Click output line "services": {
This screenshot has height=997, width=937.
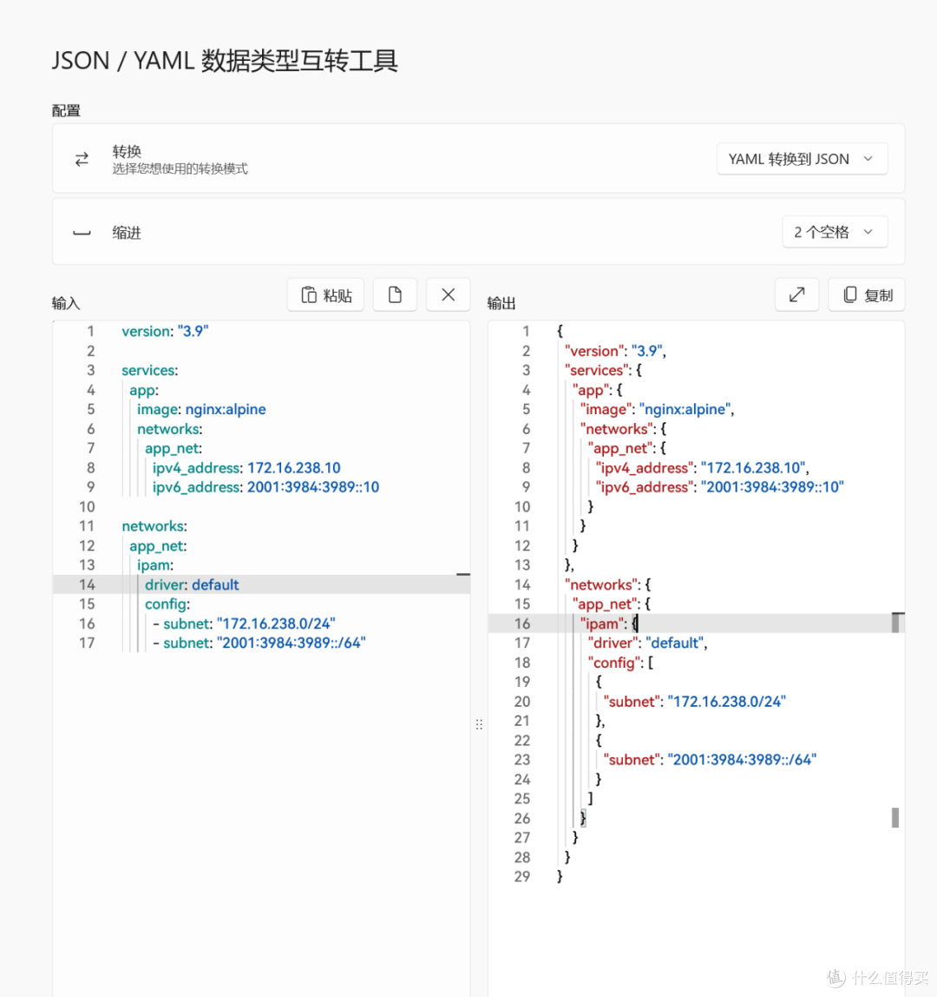pos(603,370)
